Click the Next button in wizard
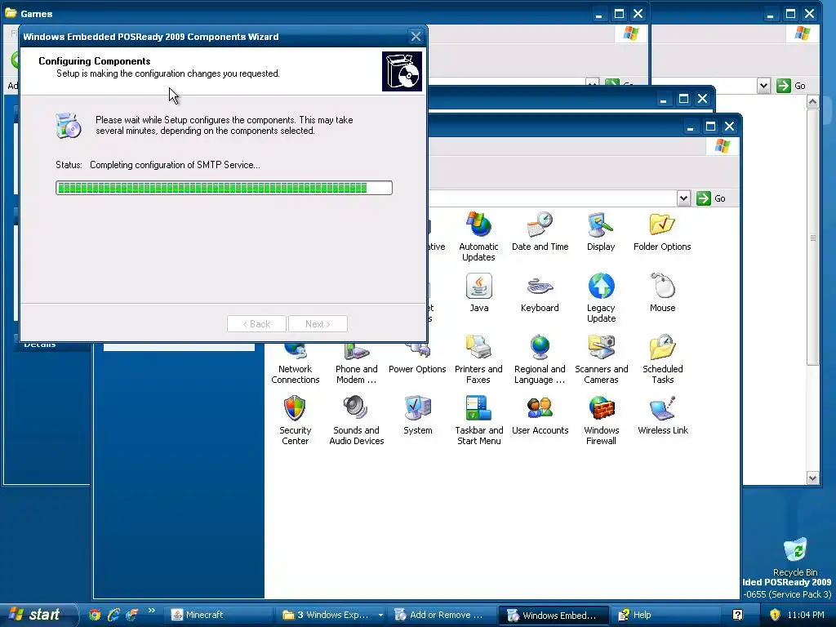Screen dimensions: 836x627 (x=318, y=323)
